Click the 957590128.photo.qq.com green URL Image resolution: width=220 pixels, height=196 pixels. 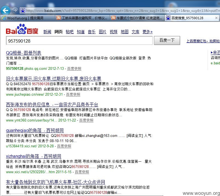pyautogui.click(x=27, y=68)
